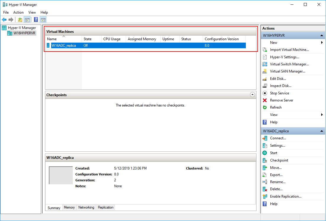Screen dimensions: 326x221
Task: Open the Action menu
Action: [x=19, y=12]
